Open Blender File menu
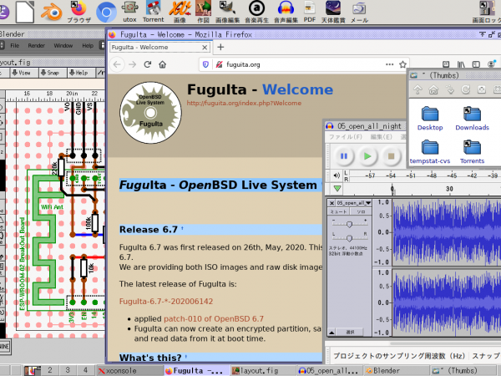The image size is (501, 376). (x=15, y=45)
